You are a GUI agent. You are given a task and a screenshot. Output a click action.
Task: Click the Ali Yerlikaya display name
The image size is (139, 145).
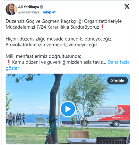pos(29,7)
